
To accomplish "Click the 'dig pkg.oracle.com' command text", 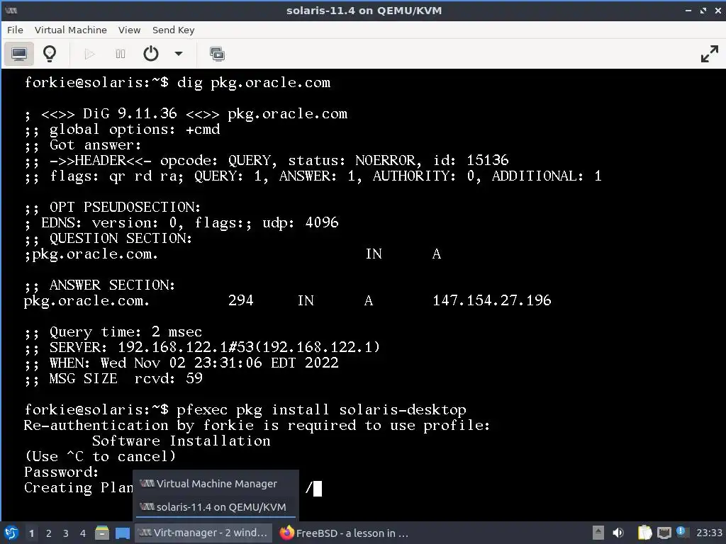I will [x=254, y=82].
